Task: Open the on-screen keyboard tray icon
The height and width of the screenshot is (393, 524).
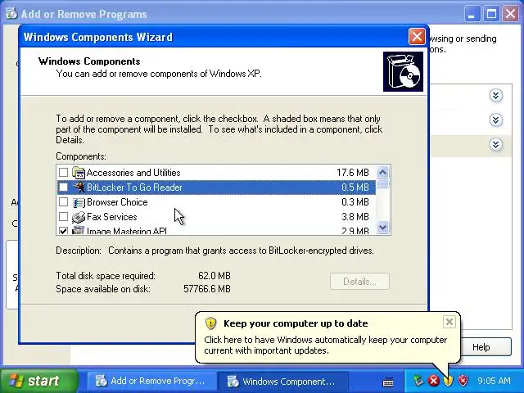Action: point(388,381)
